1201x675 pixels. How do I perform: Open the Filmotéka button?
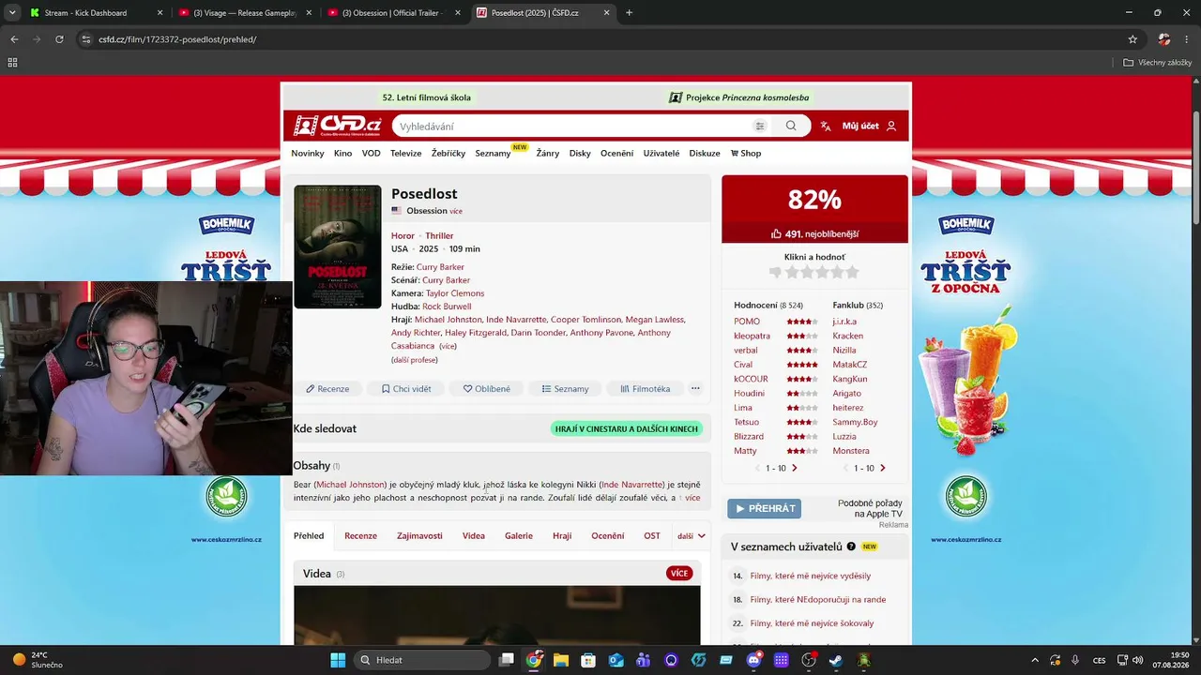[646, 388]
